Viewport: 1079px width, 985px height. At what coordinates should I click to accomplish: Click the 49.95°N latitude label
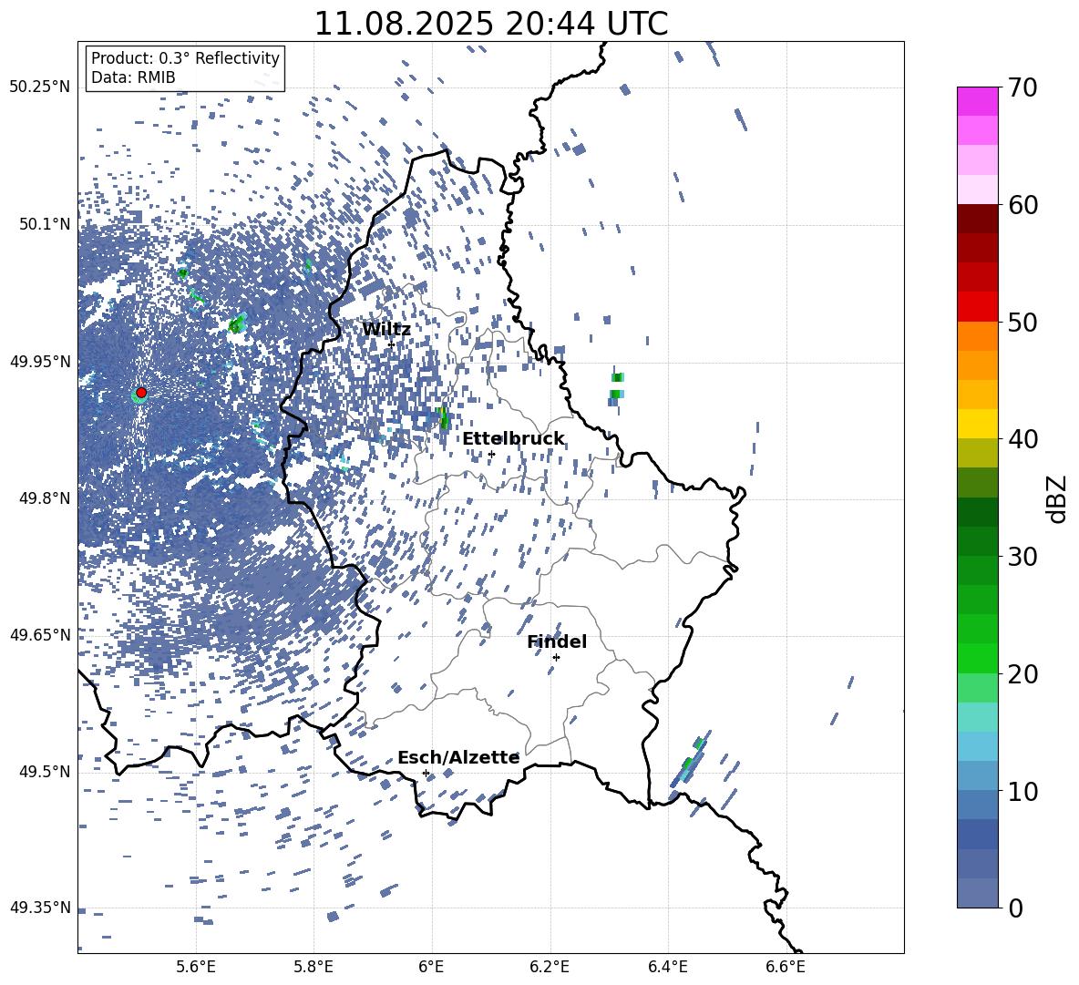pyautogui.click(x=40, y=362)
